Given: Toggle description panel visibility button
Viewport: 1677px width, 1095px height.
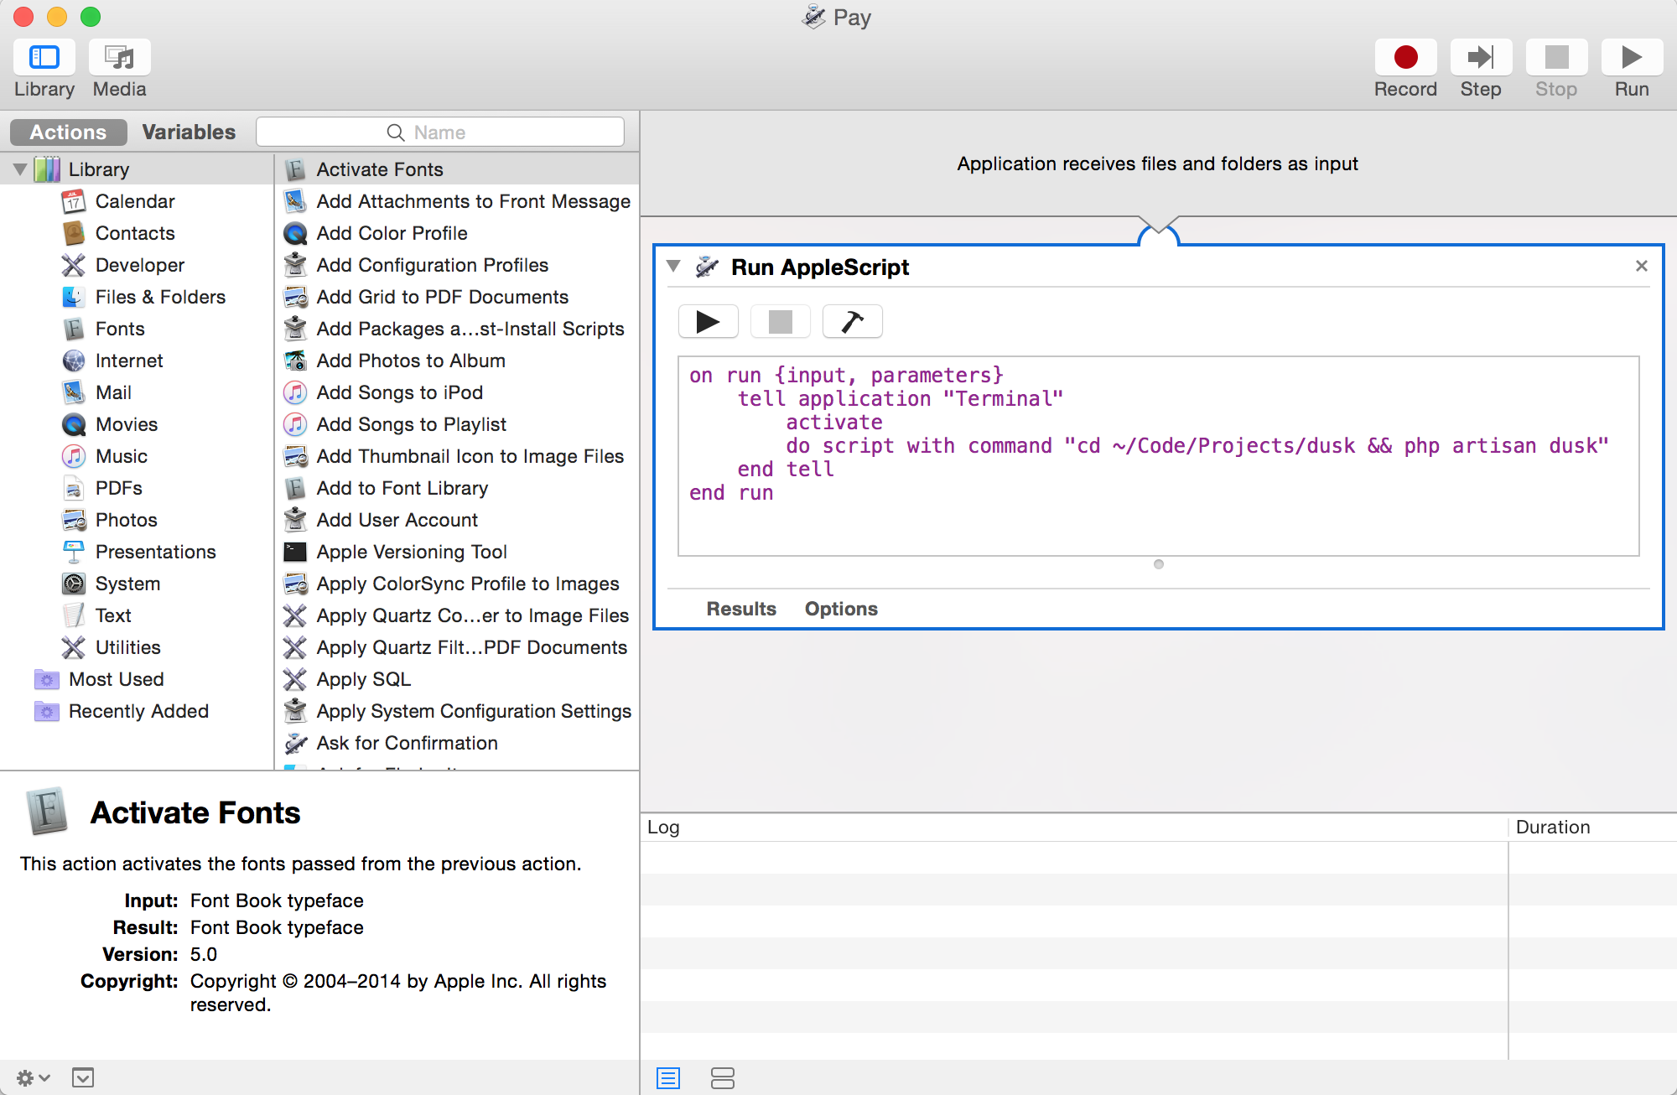Looking at the screenshot, I should (x=83, y=1078).
